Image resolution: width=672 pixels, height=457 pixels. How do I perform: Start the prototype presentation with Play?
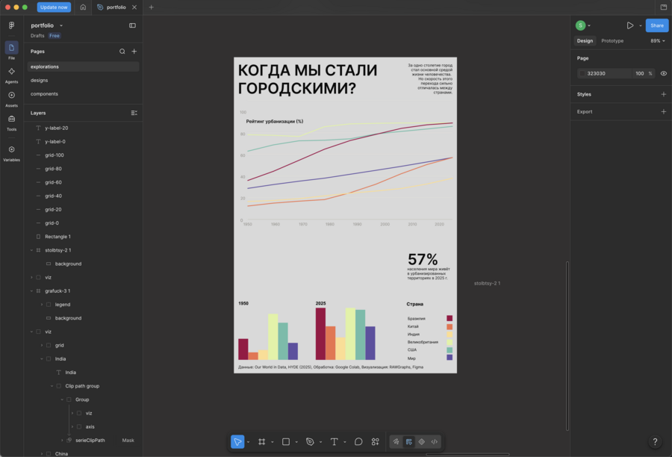click(630, 25)
